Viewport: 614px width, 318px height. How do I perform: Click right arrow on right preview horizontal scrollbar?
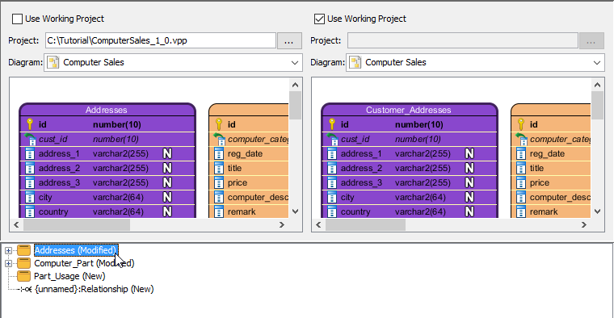coord(584,224)
